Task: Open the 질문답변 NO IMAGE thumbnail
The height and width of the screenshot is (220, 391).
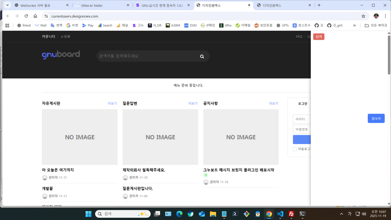Action: (x=160, y=137)
